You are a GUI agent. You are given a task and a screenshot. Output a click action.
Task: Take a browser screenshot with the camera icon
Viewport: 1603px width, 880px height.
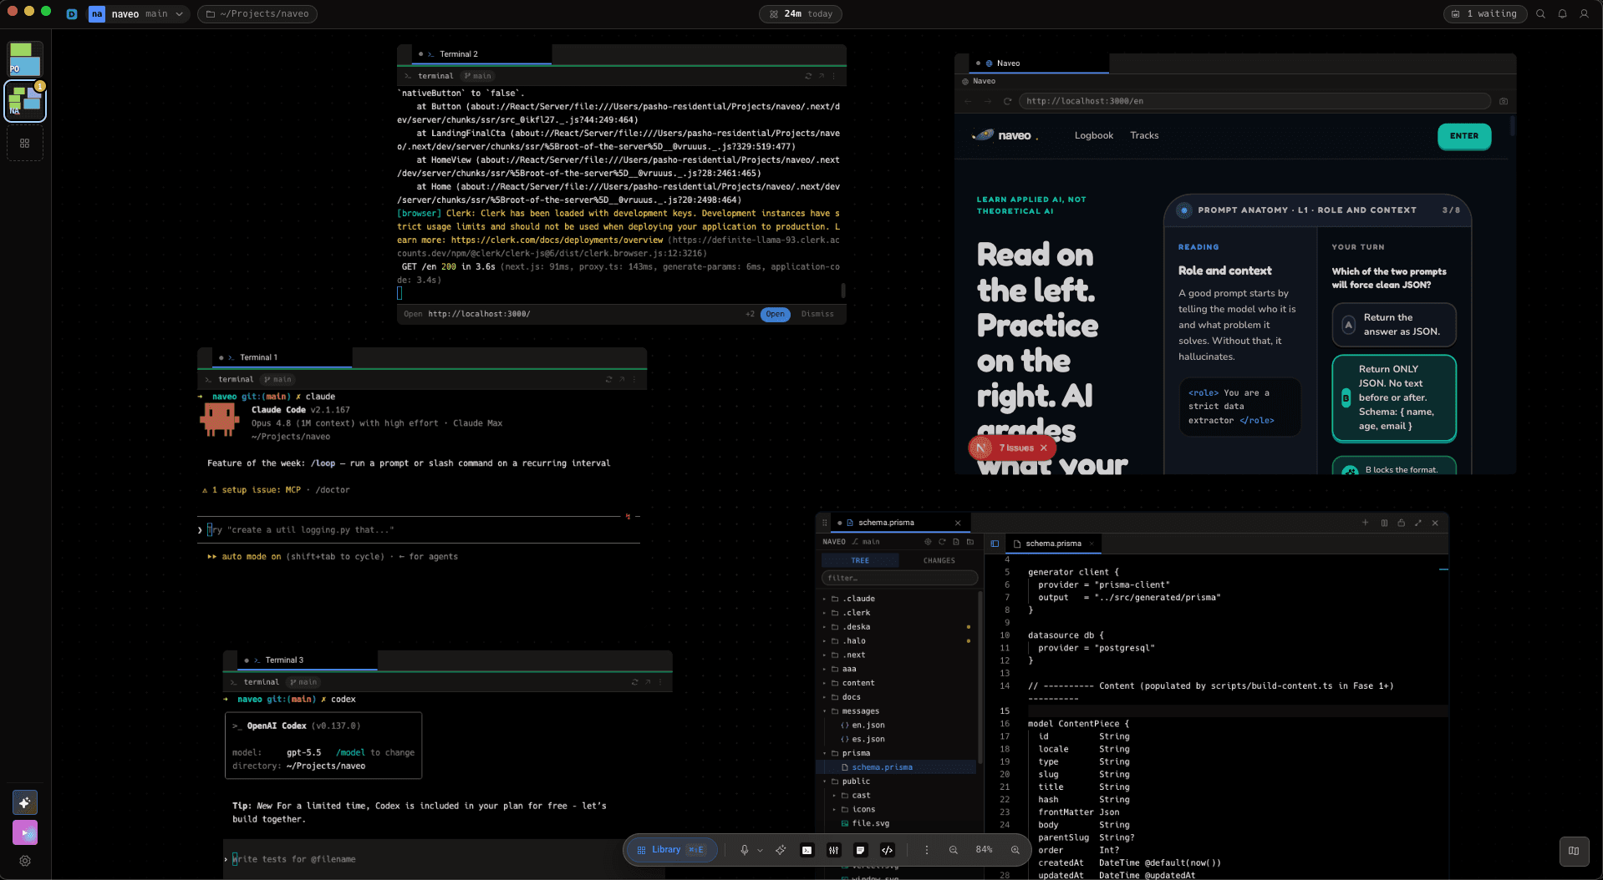tap(1503, 101)
